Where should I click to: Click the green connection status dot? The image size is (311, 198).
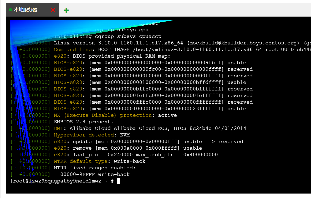coord(11,10)
